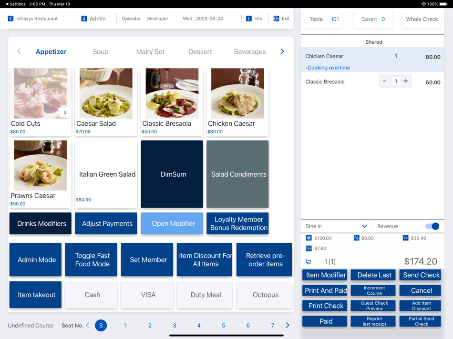Image resolution: width=453 pixels, height=339 pixels.
Task: Click the shopping cart icon
Action: point(308,262)
